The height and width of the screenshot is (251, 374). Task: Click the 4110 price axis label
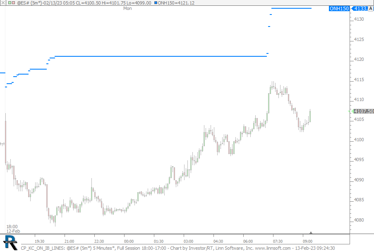pyautogui.click(x=359, y=99)
